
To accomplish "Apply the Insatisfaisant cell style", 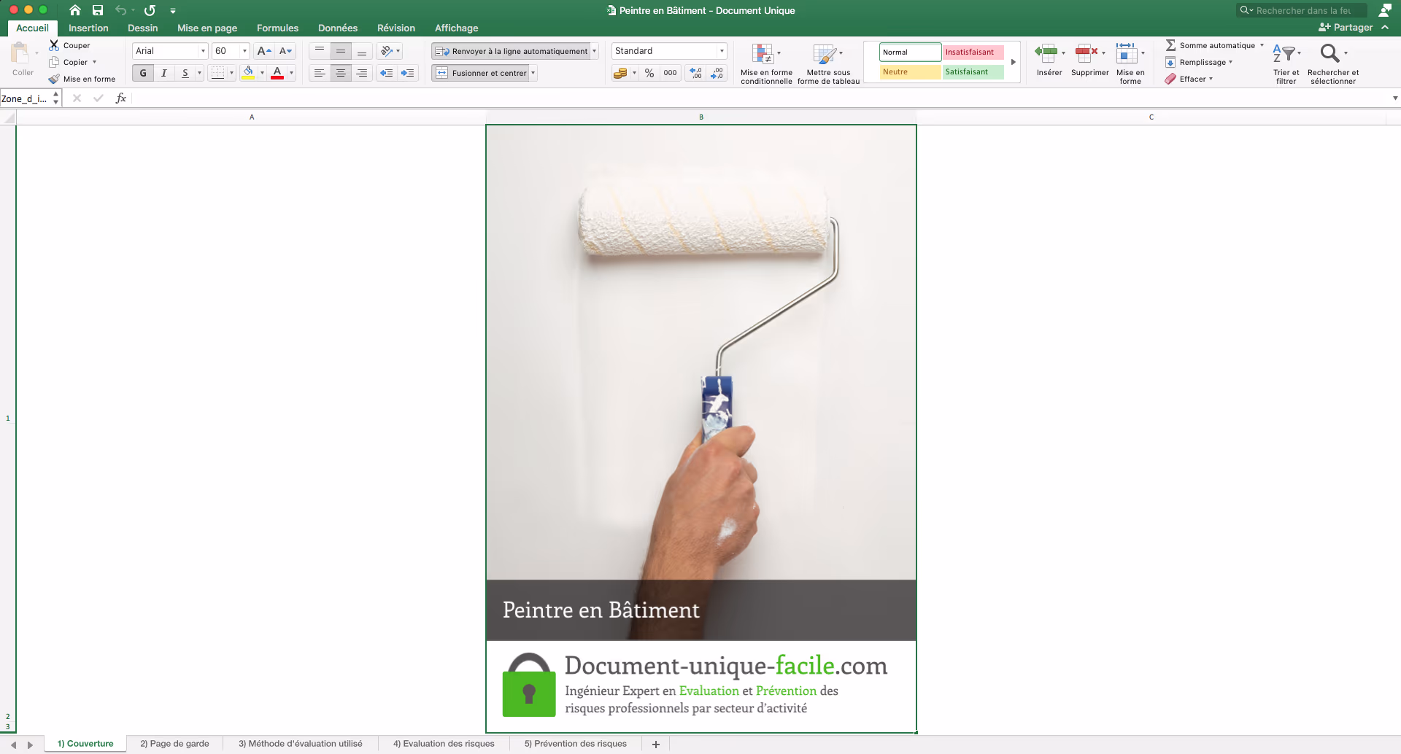I will (x=973, y=52).
